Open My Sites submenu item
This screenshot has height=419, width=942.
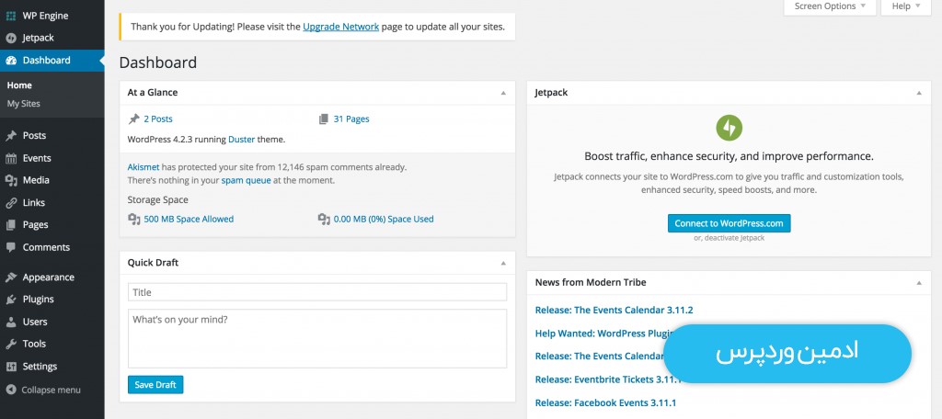24,103
